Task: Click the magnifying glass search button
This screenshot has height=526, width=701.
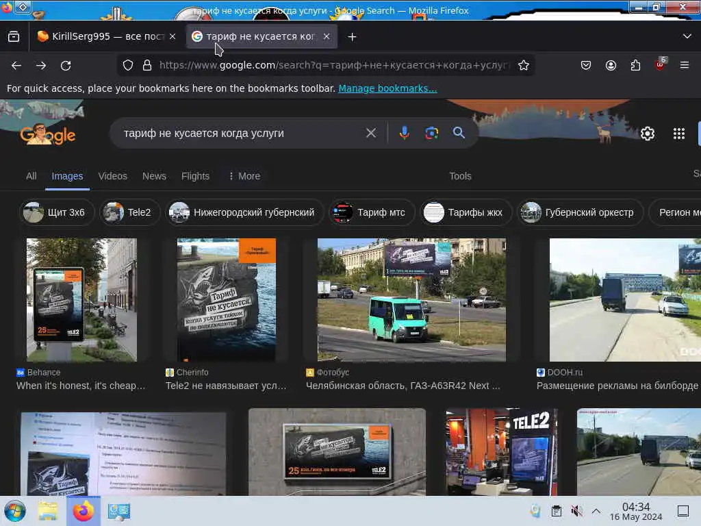Action: 459,132
